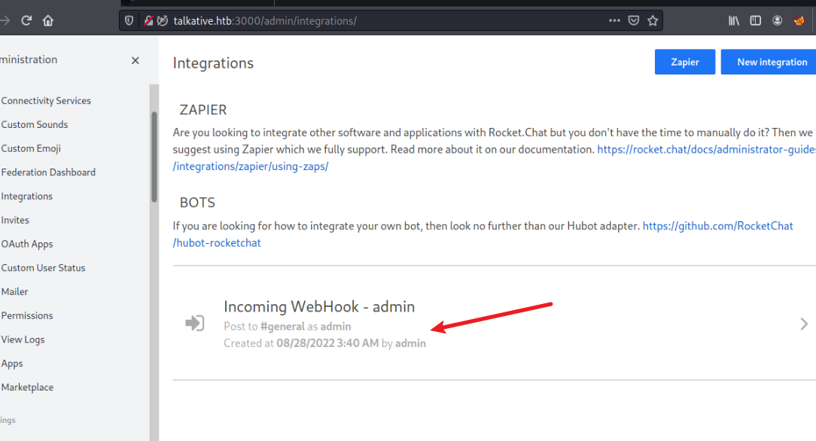Click the Incoming WebHook arrow-in icon

tap(195, 323)
